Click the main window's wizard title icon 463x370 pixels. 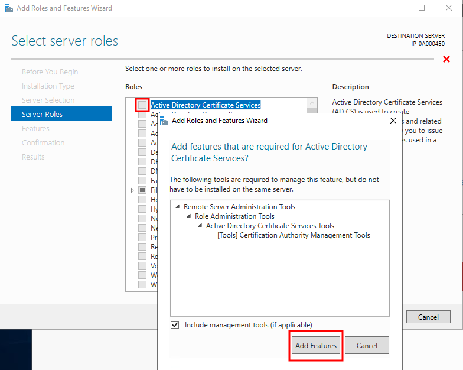tap(9, 8)
